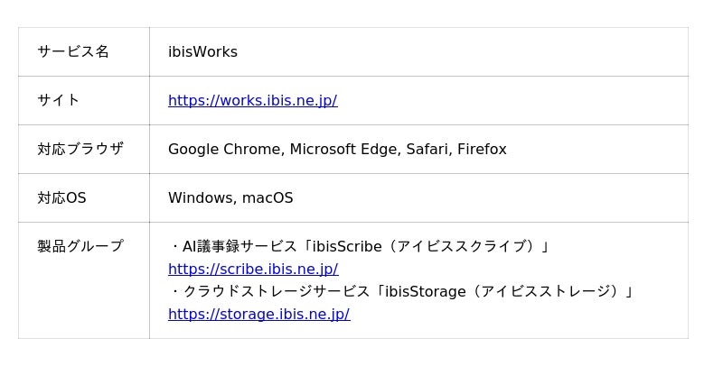The height and width of the screenshot is (366, 723).
Task: Open the storage.ibis.ne.jp link
Action: (x=259, y=314)
